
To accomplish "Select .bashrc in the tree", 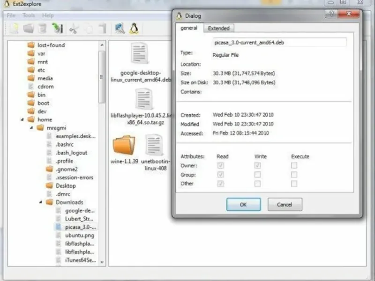I will 65,144.
